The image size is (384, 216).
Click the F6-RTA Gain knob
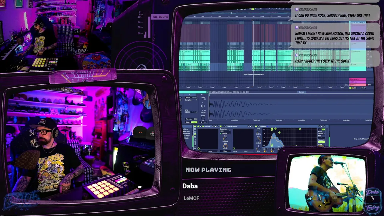click(225, 139)
